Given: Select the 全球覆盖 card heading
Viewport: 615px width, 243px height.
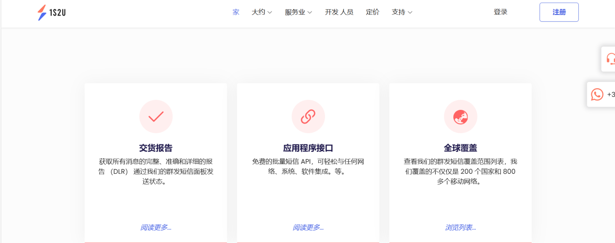Looking at the screenshot, I should pyautogui.click(x=460, y=148).
